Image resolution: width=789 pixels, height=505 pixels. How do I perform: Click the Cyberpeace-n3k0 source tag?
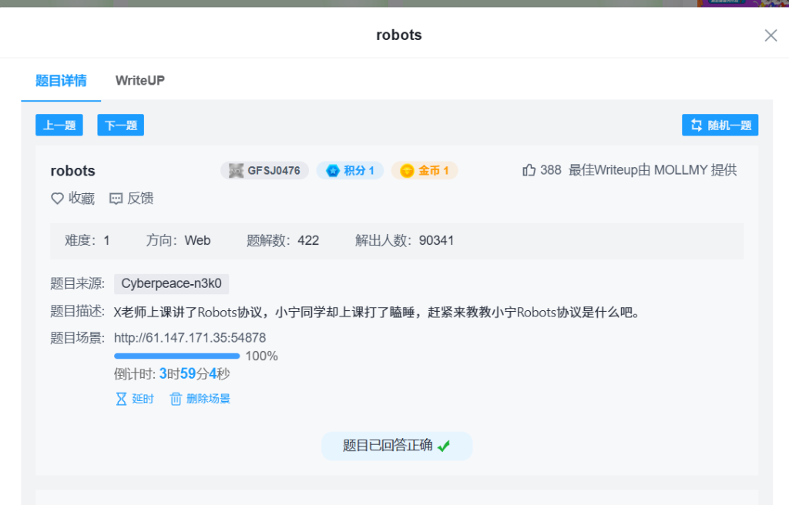point(171,283)
